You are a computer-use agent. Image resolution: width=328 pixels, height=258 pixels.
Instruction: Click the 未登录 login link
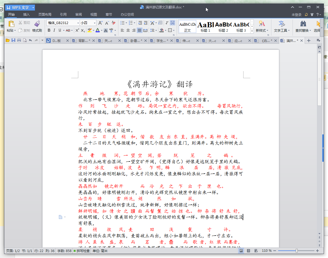point(297,15)
